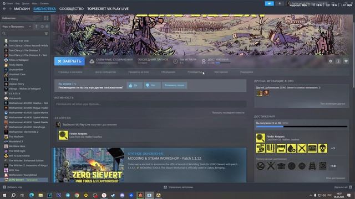Viewport: 355px width, 199px height.
Task: Click the Добавить игру button
Action: click(x=13, y=187)
